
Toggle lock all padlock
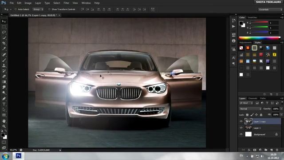(261, 115)
